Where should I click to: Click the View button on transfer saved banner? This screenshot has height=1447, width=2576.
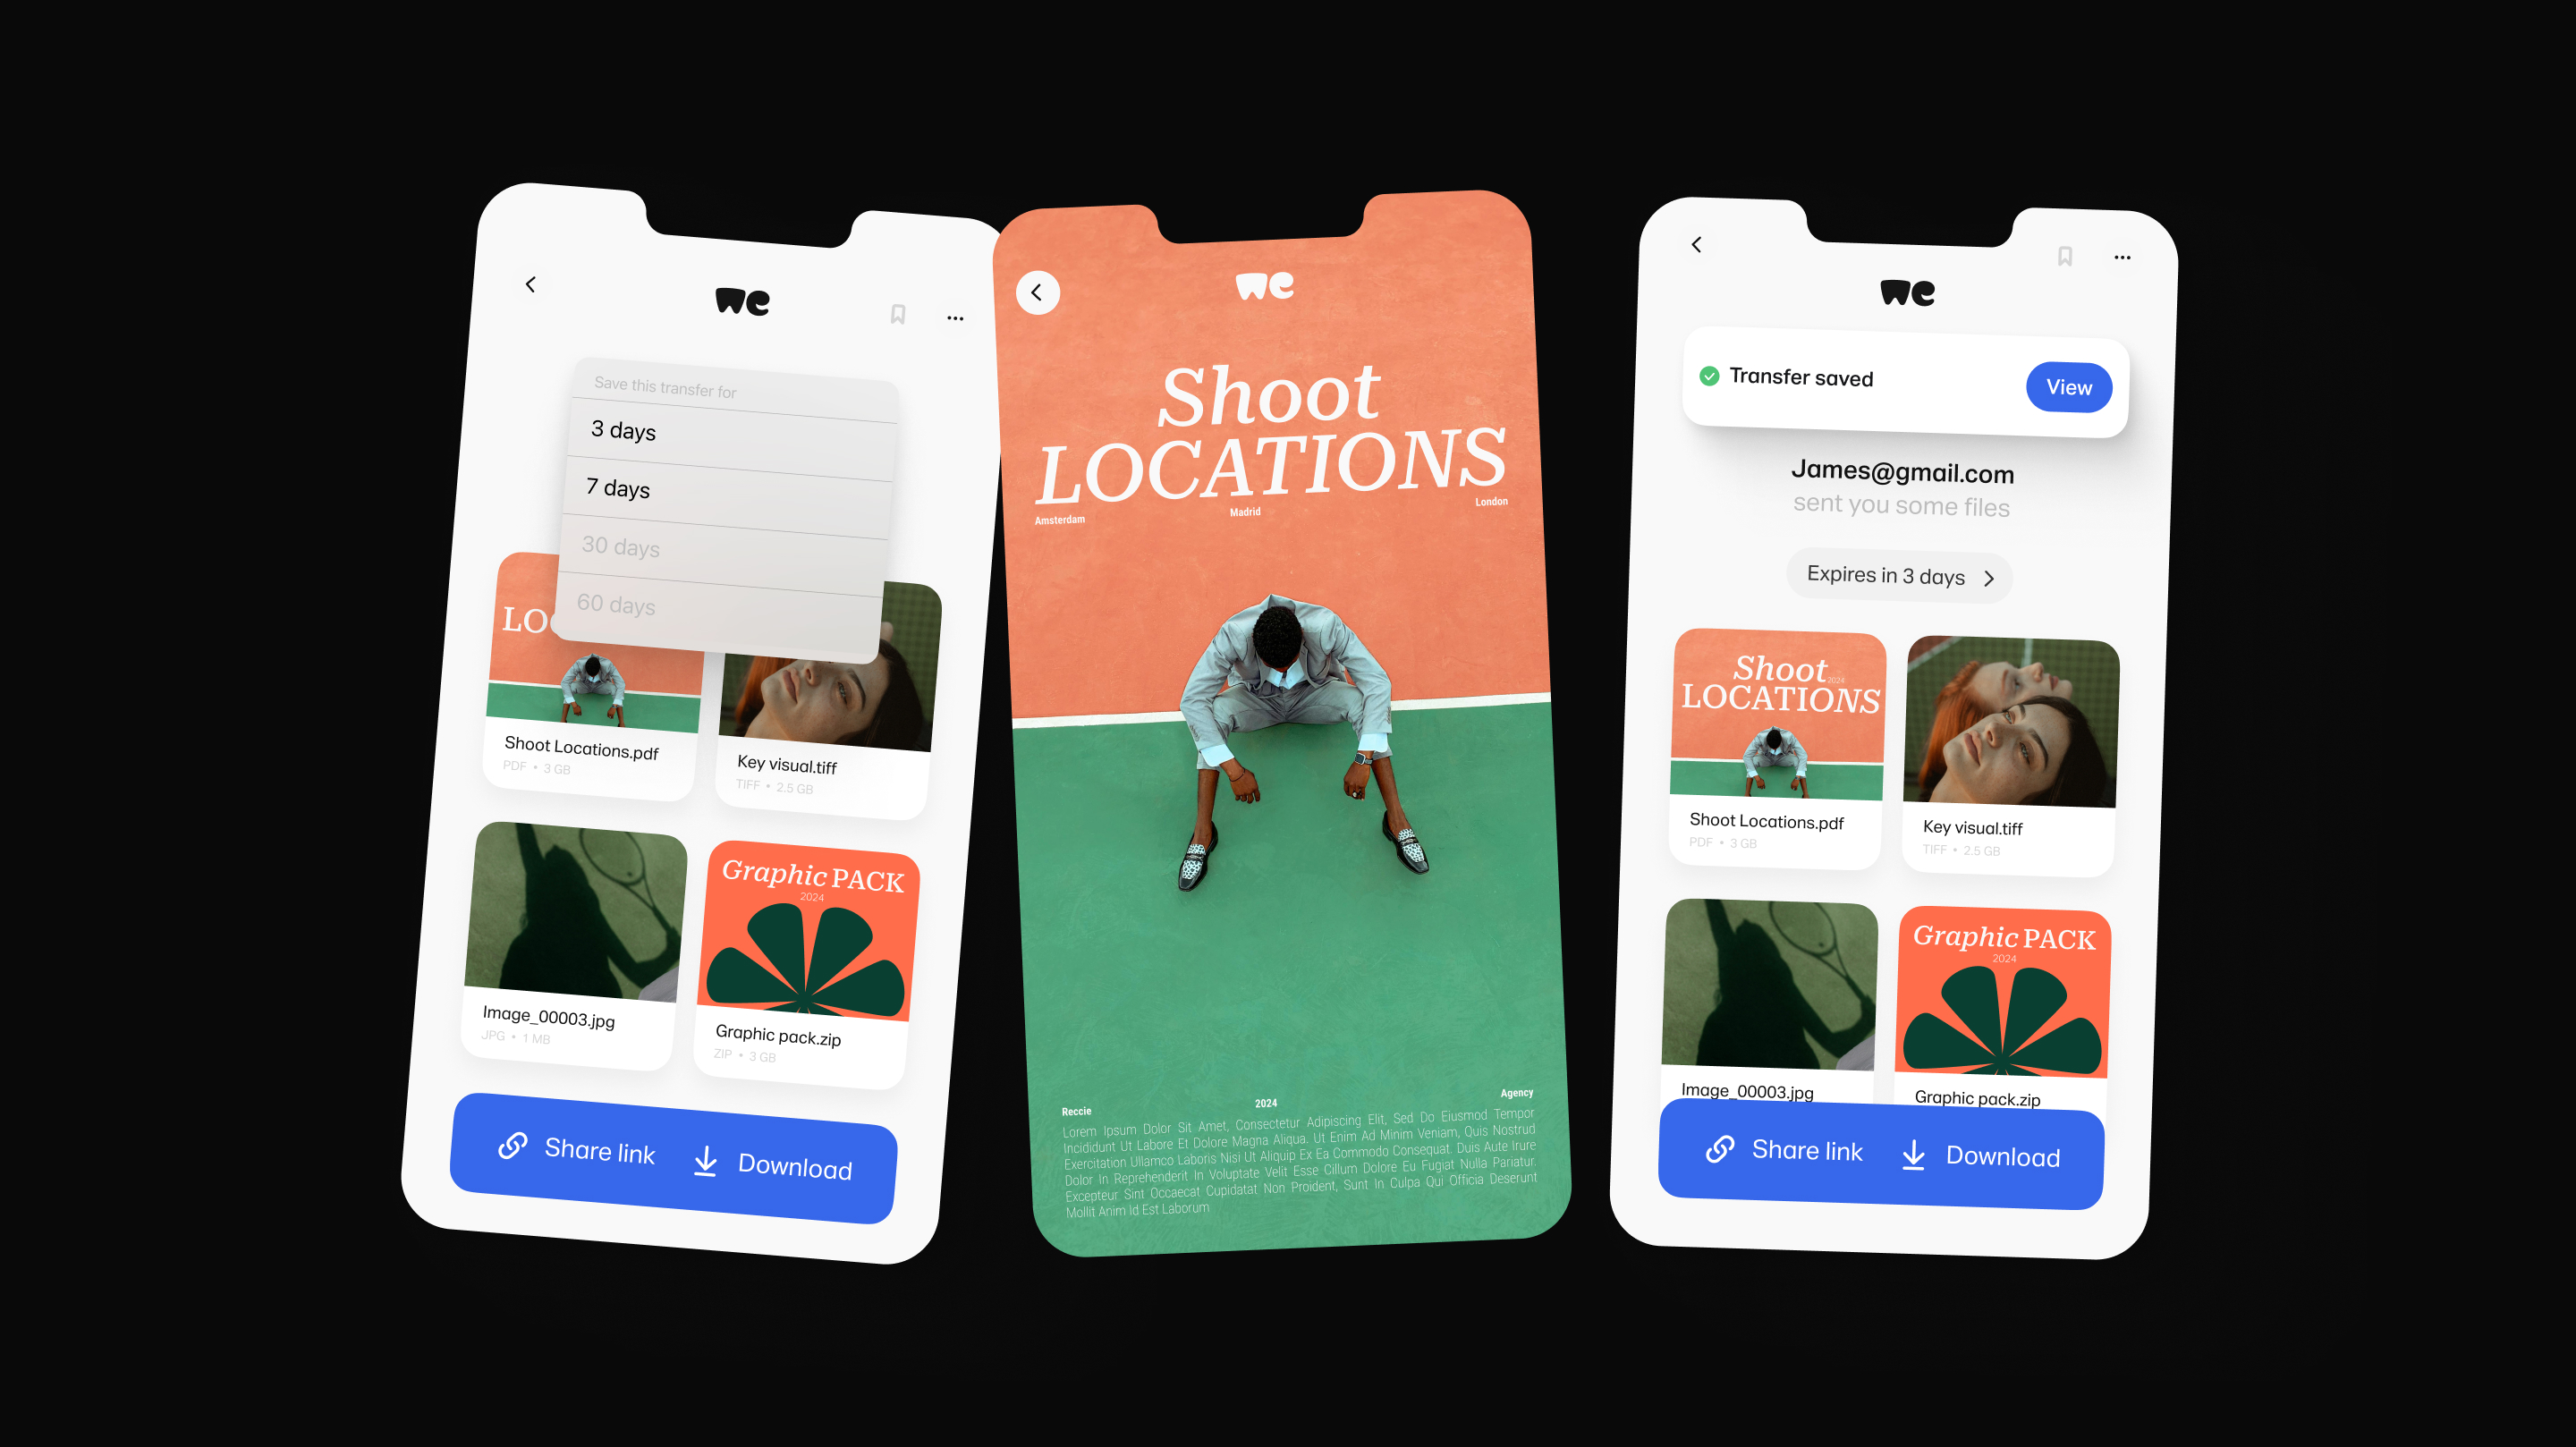[x=2061, y=385]
